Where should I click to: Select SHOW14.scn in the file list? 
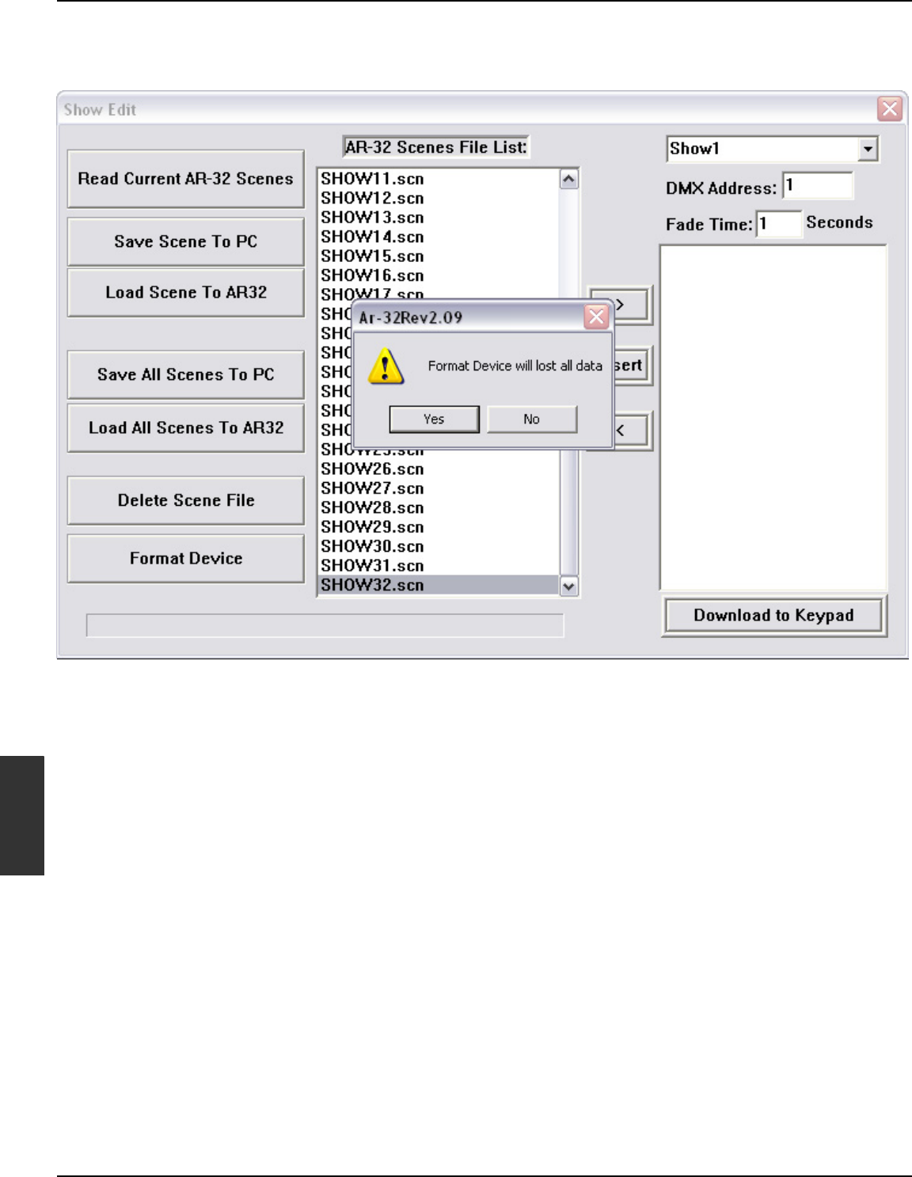pos(439,237)
